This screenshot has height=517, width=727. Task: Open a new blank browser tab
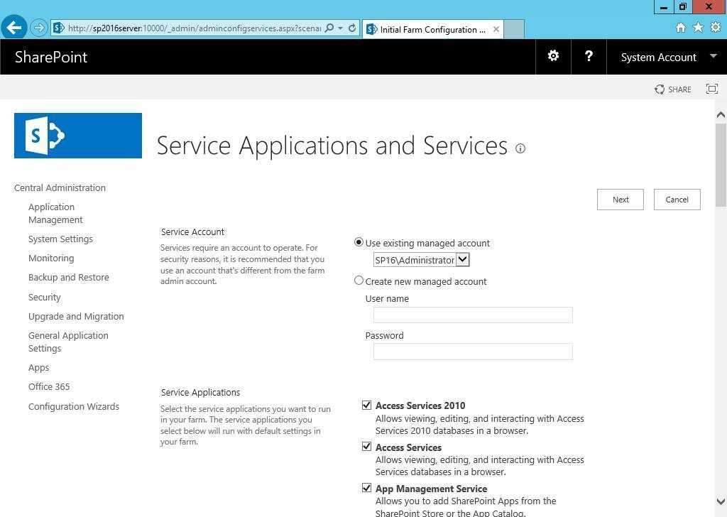pos(514,29)
